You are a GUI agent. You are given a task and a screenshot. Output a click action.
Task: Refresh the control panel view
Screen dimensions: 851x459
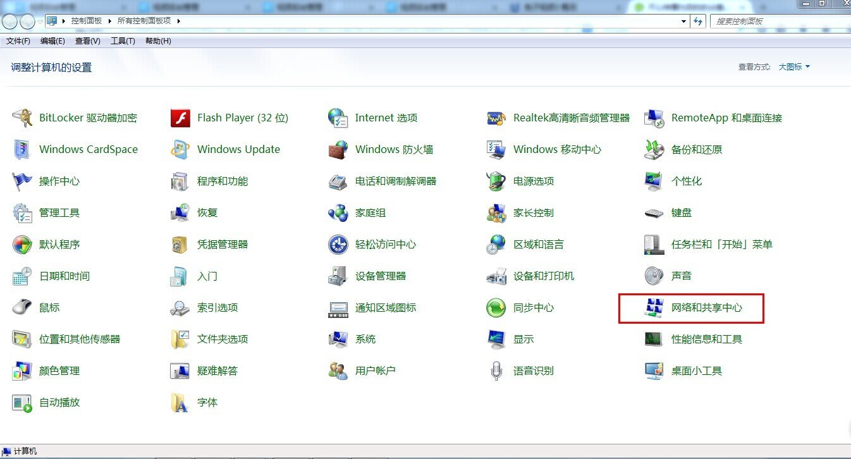(698, 21)
